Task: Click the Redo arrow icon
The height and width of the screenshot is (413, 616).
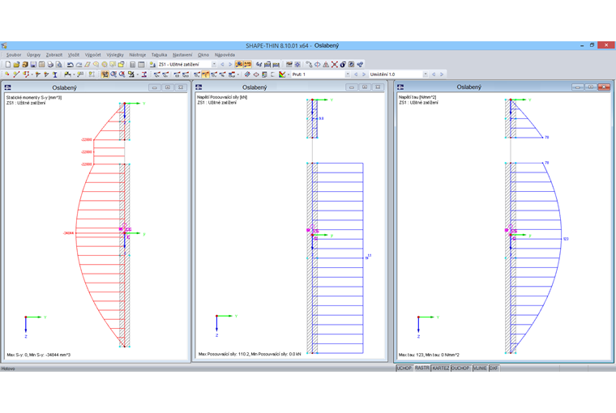Action: pos(79,65)
